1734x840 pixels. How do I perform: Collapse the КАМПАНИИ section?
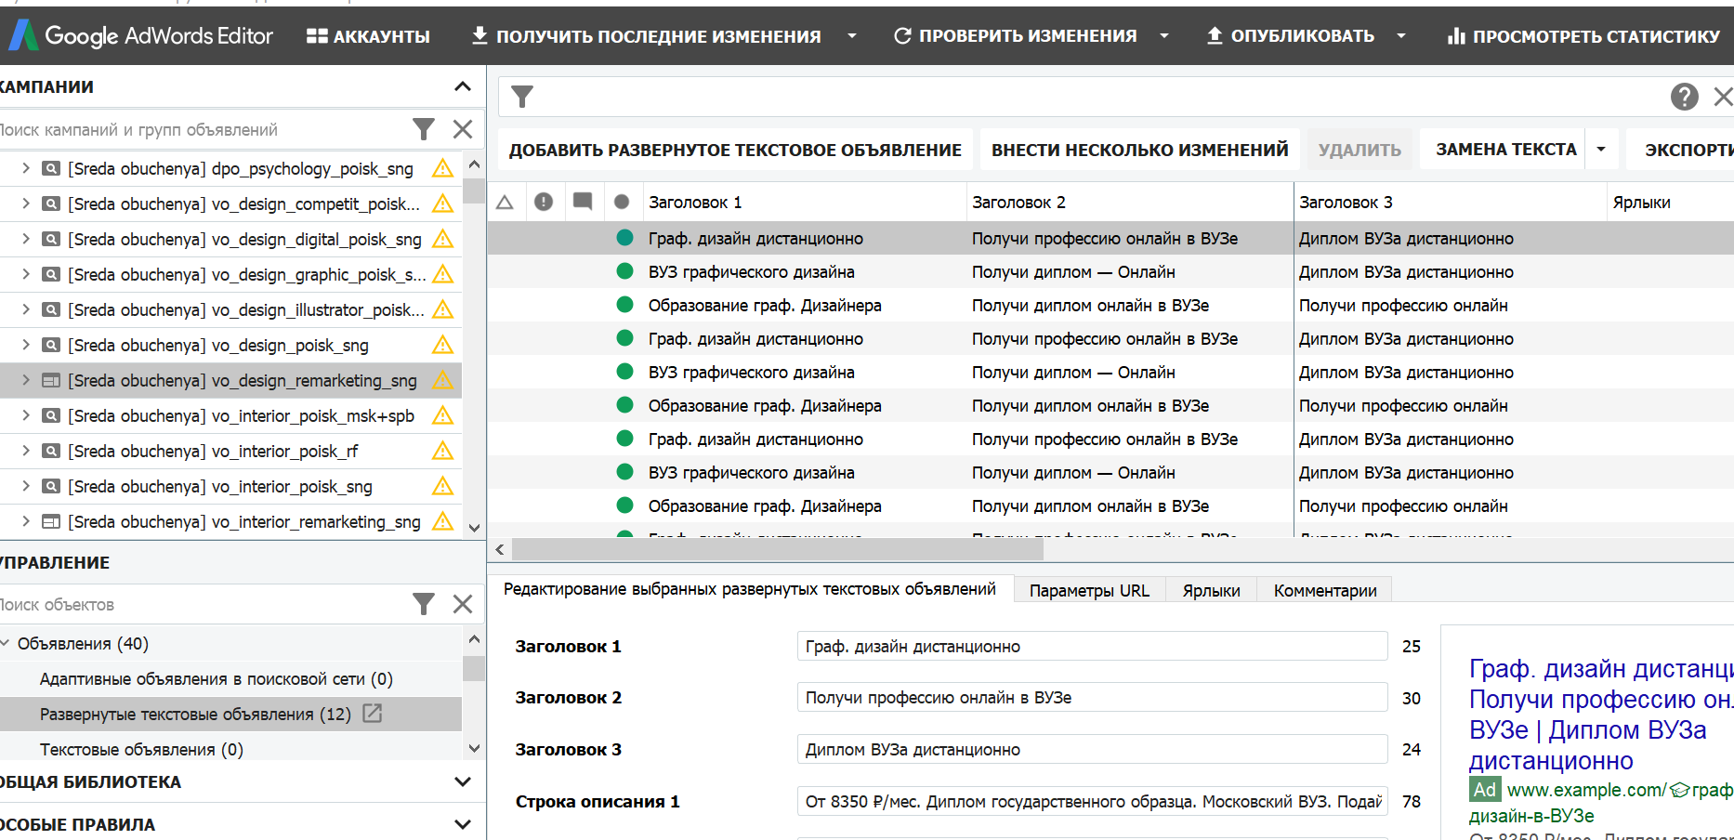click(x=462, y=85)
